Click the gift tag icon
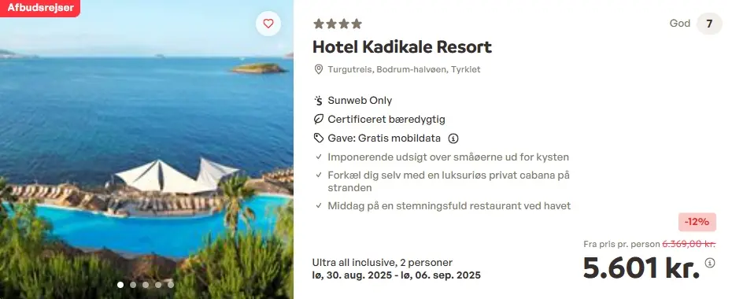This screenshot has width=732, height=299. point(319,138)
